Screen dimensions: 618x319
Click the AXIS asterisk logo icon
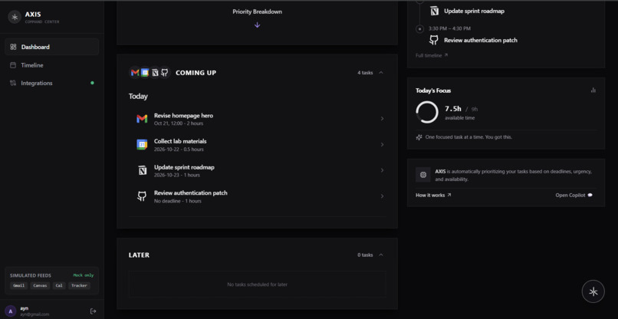(x=15, y=17)
